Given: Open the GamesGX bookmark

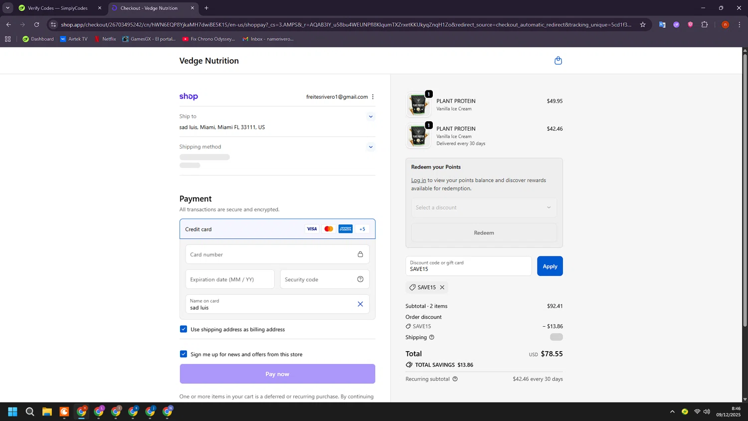Looking at the screenshot, I should [149, 39].
